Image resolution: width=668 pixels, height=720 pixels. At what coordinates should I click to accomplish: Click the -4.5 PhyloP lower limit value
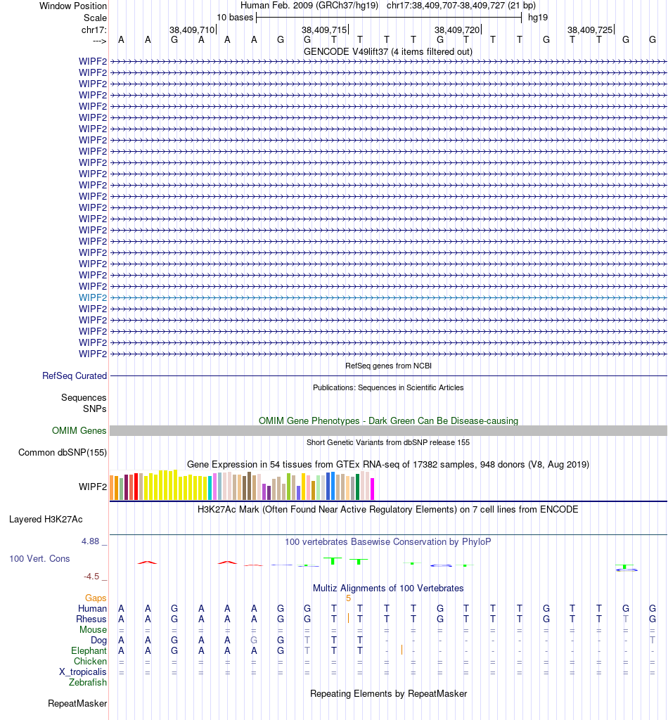pyautogui.click(x=91, y=577)
